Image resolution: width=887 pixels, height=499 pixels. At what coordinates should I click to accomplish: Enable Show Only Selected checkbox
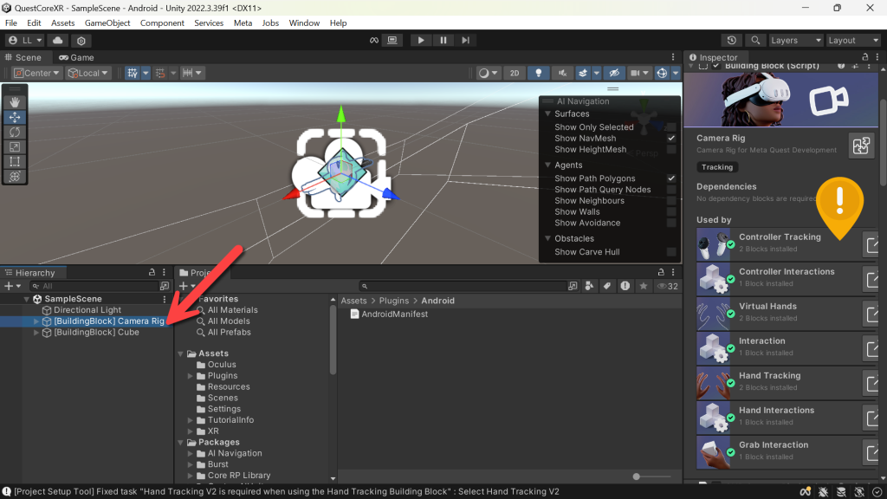click(x=671, y=127)
